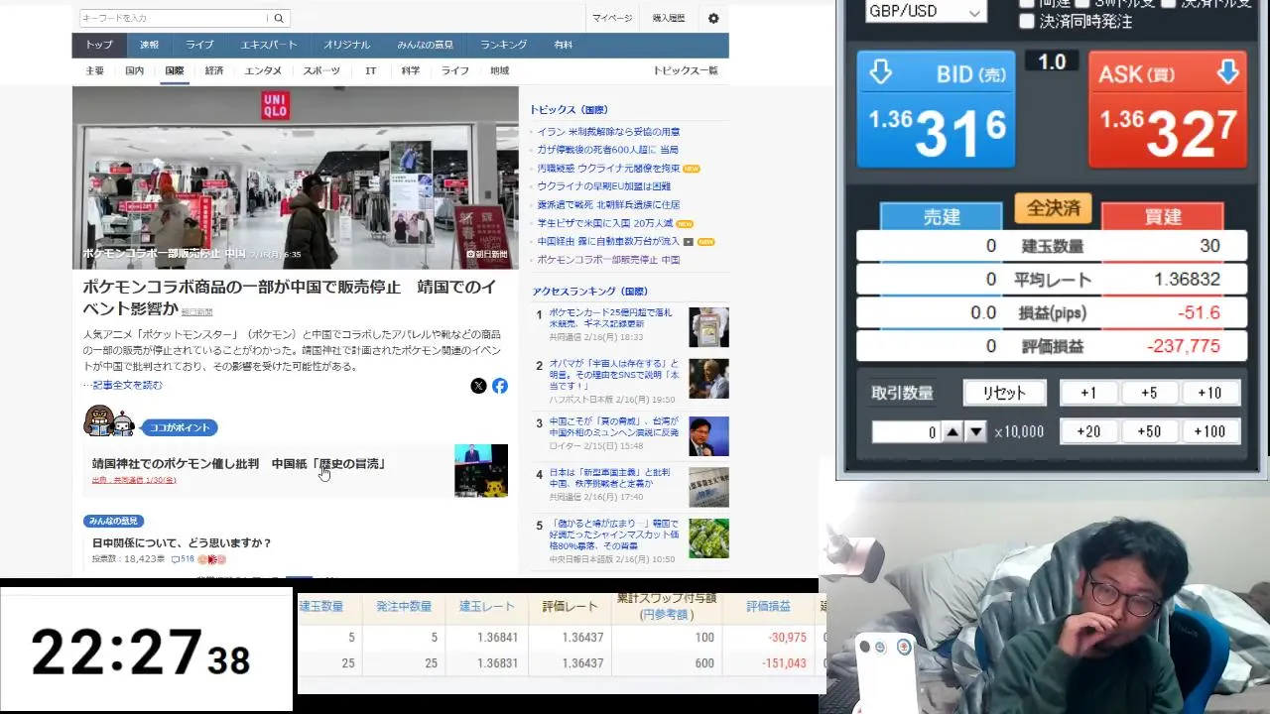Open topic ガザ停戦後の死者600人超に 当局

click(607, 150)
